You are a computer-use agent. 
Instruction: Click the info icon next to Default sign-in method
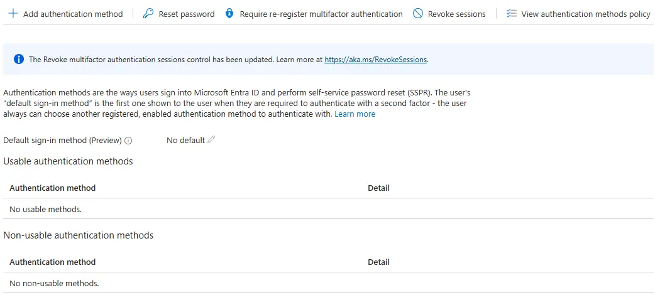point(128,141)
